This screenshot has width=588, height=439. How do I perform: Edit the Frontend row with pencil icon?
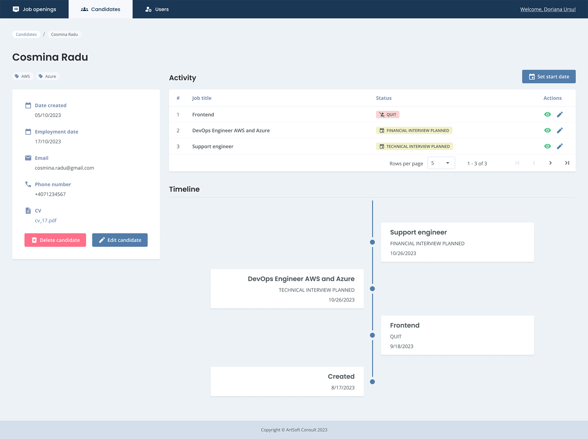pyautogui.click(x=560, y=115)
